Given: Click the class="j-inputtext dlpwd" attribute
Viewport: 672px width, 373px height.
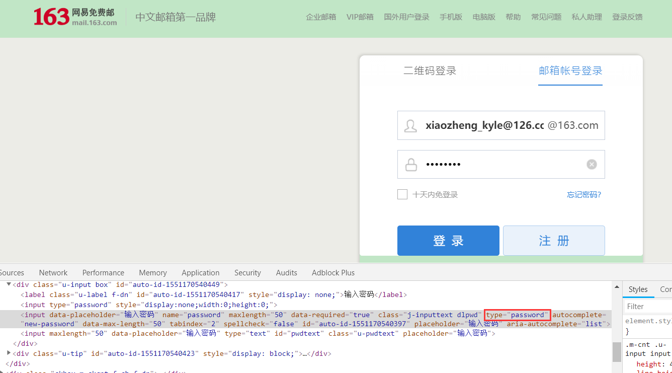Looking at the screenshot, I should [430, 315].
